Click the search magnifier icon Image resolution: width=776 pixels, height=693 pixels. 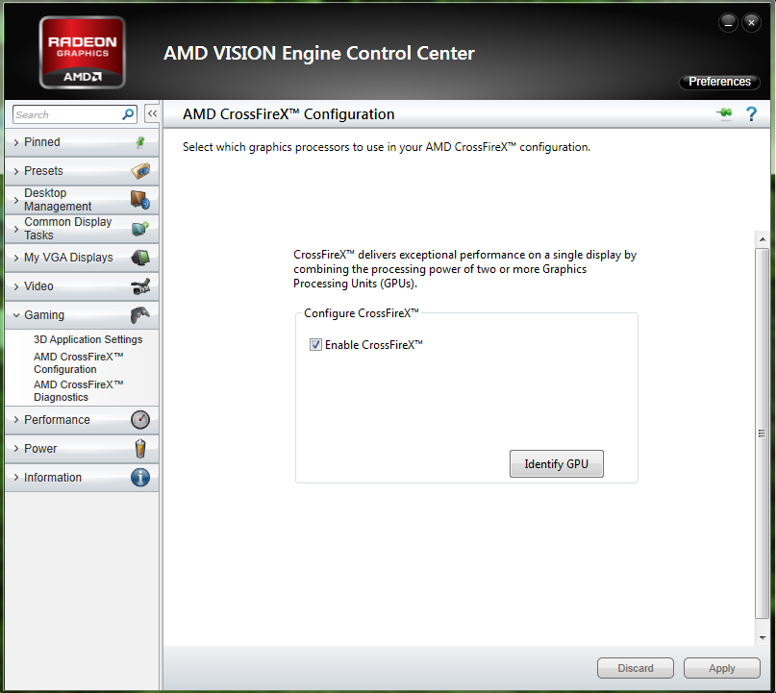tap(128, 114)
